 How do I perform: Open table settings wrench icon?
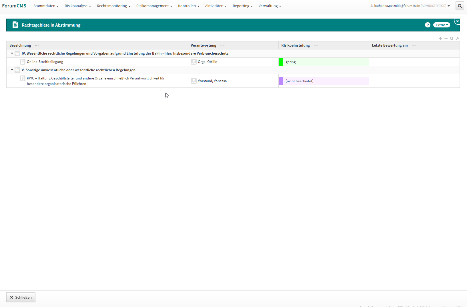457,38
